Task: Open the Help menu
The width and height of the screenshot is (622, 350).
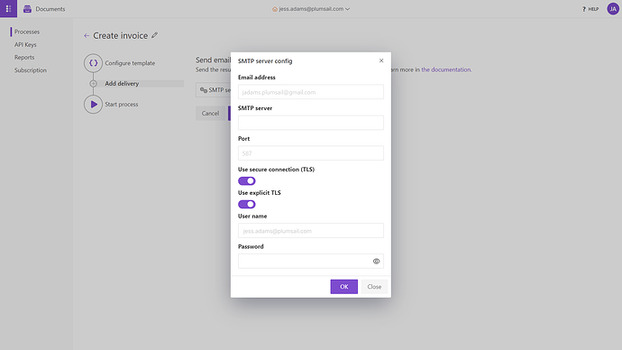Action: 590,9
